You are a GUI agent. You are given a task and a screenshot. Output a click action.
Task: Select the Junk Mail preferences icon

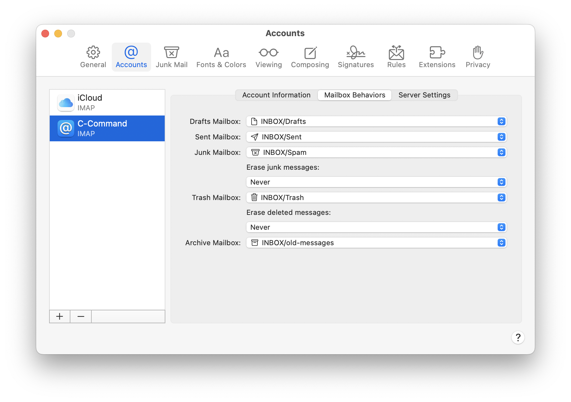(x=171, y=57)
